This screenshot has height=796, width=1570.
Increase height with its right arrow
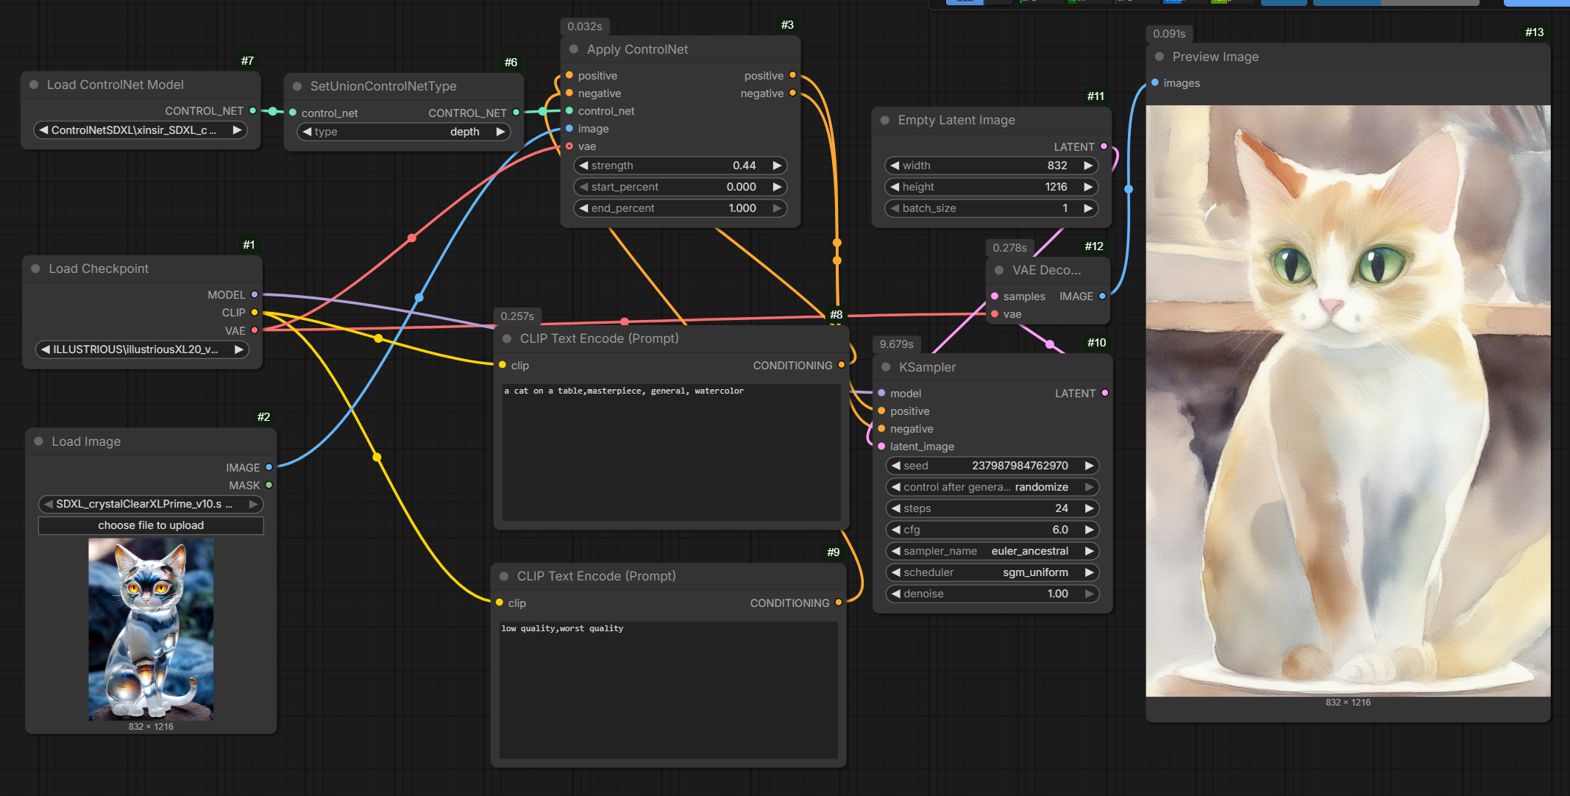(x=1088, y=187)
